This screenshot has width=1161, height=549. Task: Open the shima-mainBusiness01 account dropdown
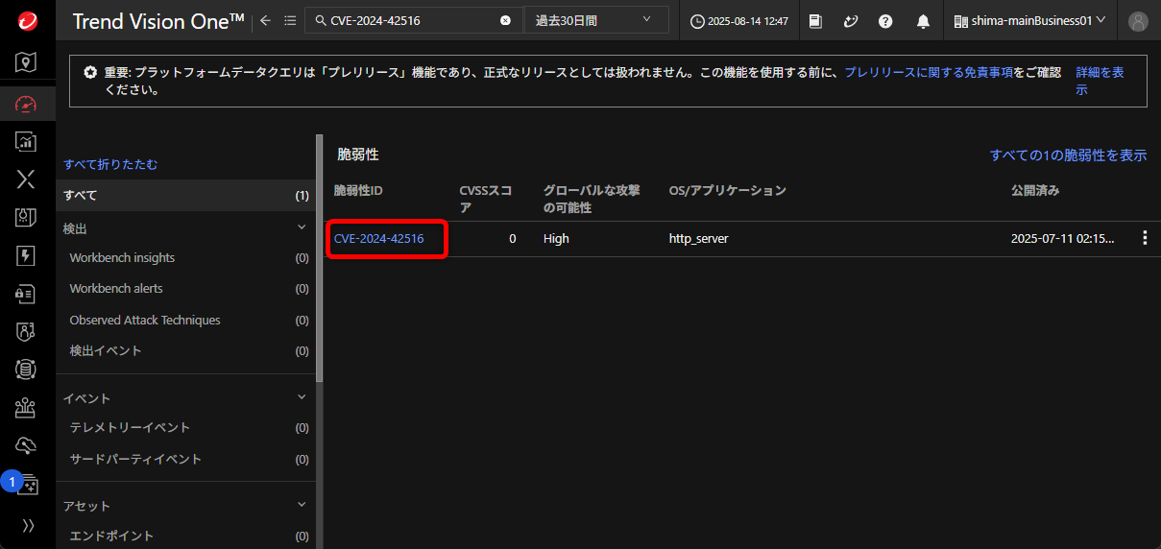(x=1030, y=20)
